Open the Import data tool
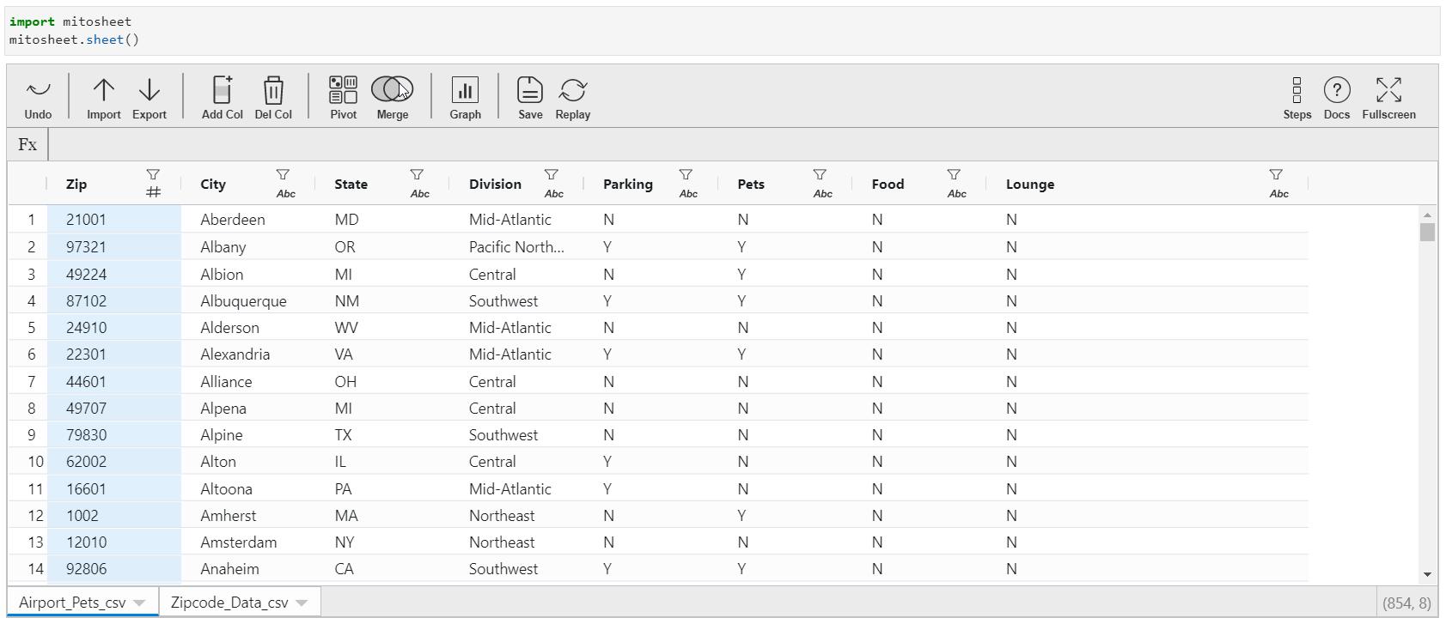This screenshot has width=1446, height=624. [103, 90]
